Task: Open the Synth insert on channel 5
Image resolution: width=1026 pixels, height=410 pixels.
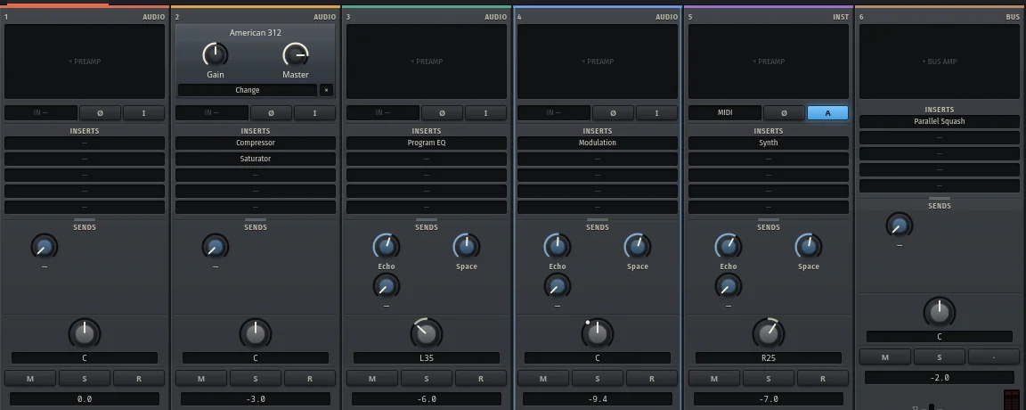Action: 769,143
